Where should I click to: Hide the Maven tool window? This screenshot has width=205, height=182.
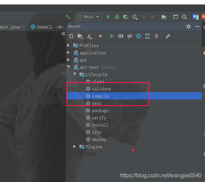197,27
